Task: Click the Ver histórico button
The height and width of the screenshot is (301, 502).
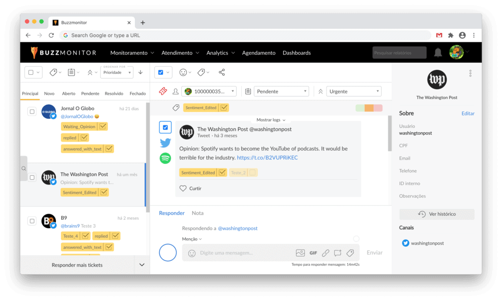Action: [437, 214]
